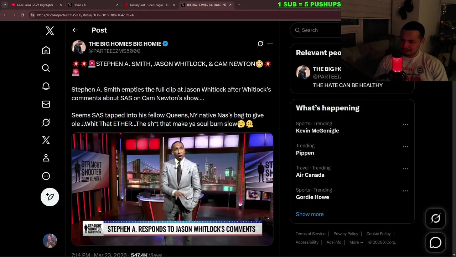This screenshot has width=456, height=257.
Task: Open Ads info footer link
Action: pyautogui.click(x=334, y=242)
